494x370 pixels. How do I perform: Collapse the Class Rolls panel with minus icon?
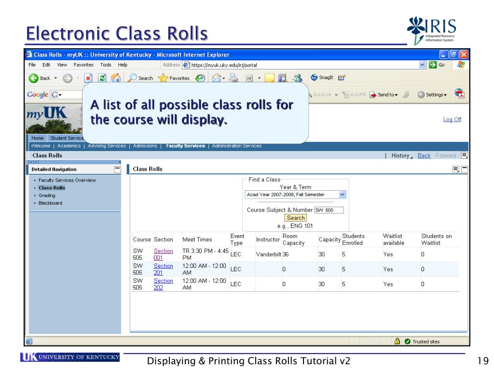pos(465,169)
